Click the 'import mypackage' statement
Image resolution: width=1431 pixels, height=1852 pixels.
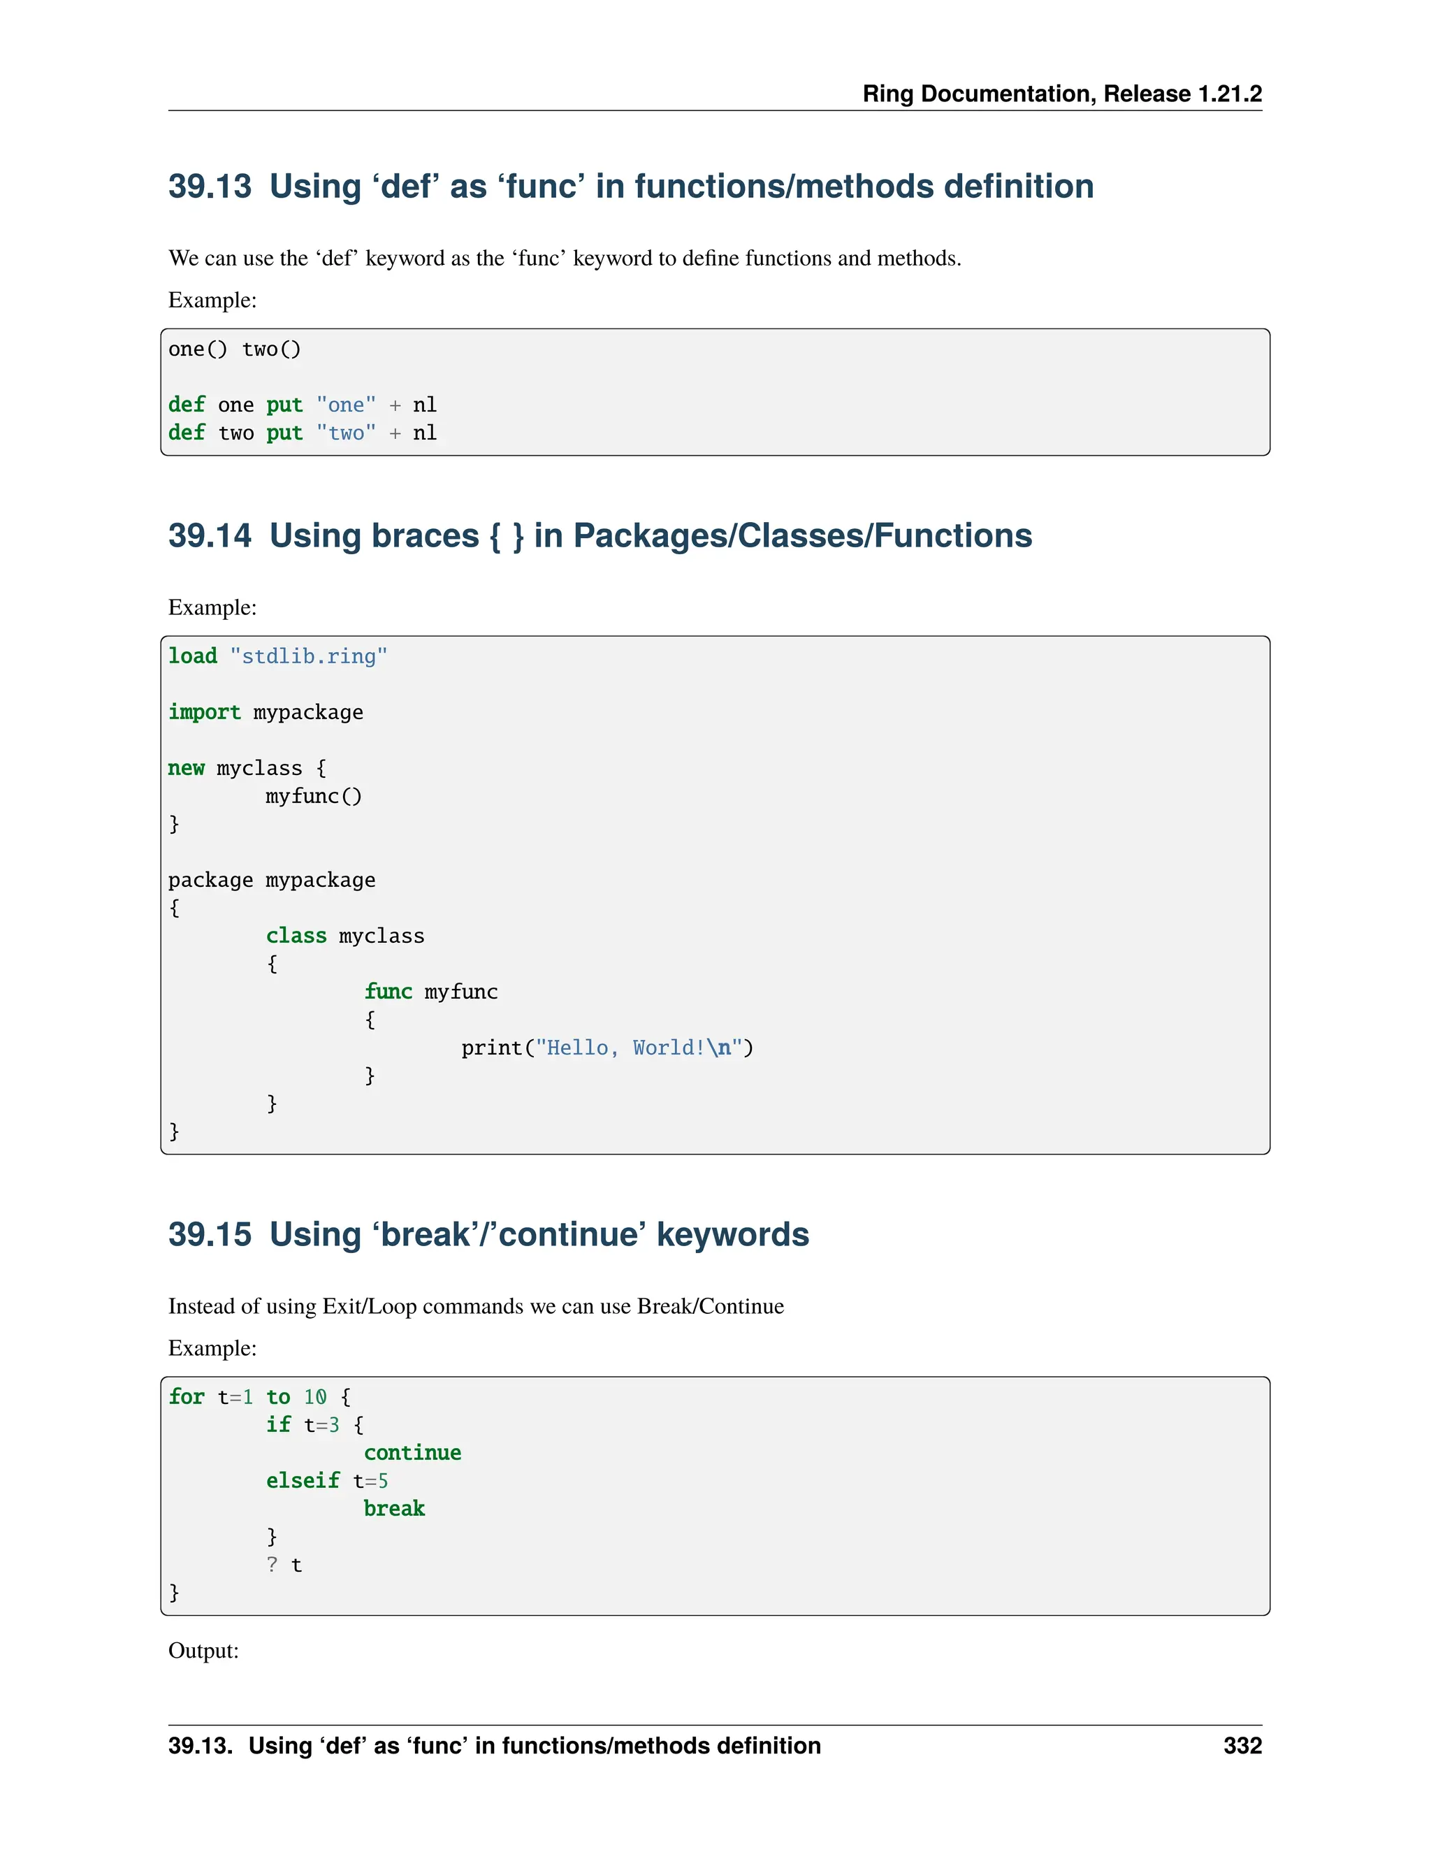266,712
